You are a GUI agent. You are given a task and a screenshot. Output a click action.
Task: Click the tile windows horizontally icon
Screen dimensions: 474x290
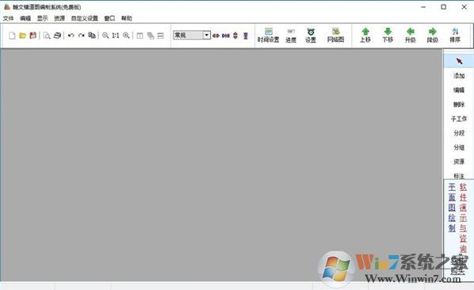[161, 36]
